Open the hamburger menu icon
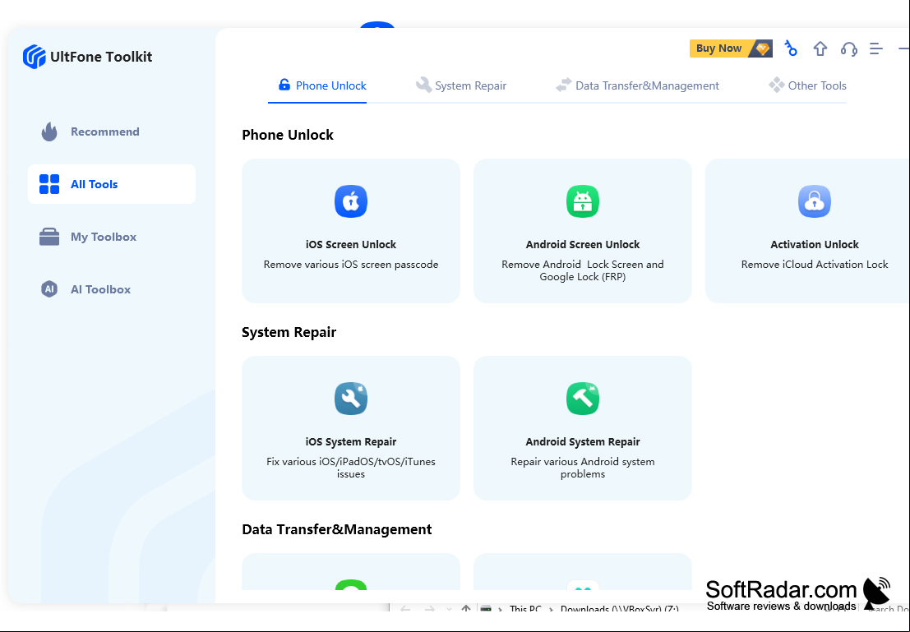Screen dimensions: 910x632 [875, 48]
